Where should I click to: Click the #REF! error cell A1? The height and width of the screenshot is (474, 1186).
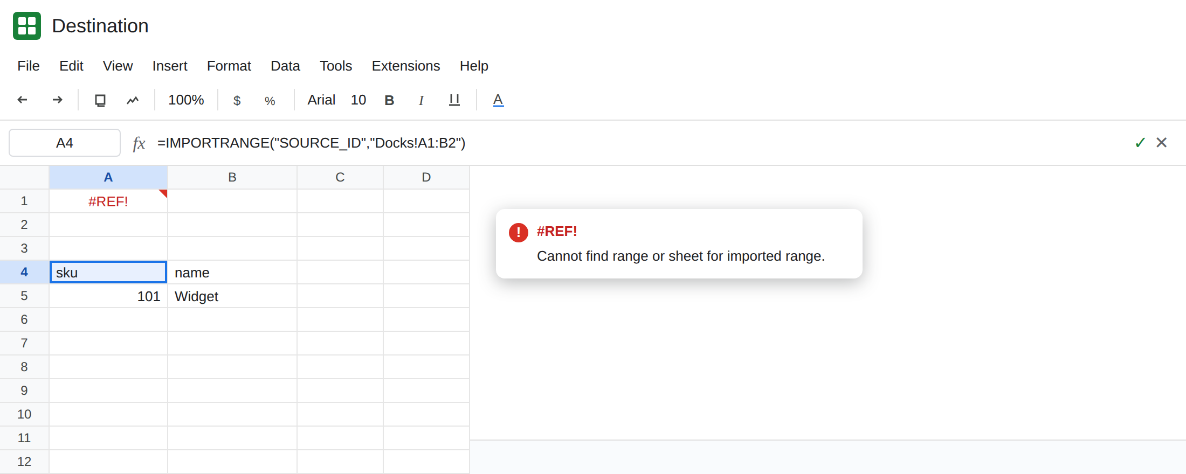(108, 201)
